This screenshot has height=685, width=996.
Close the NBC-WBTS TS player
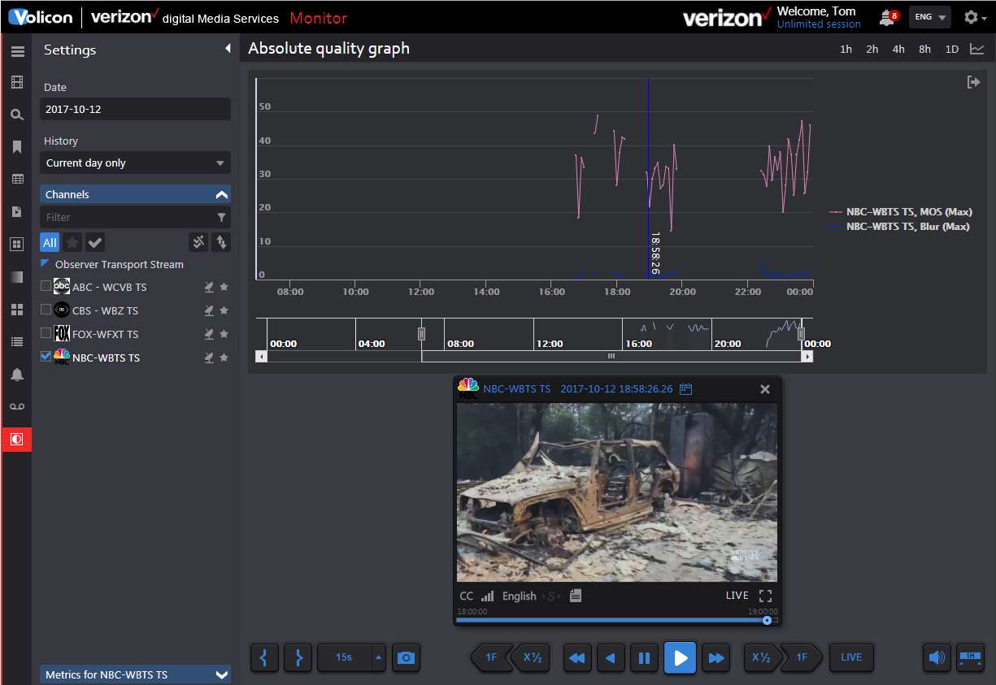coord(764,389)
